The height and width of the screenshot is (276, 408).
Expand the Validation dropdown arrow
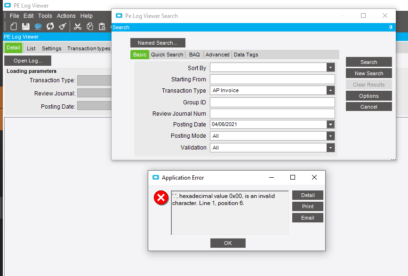tap(330, 148)
